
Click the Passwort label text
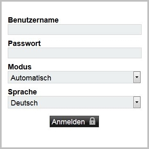pyautogui.click(x=24, y=44)
